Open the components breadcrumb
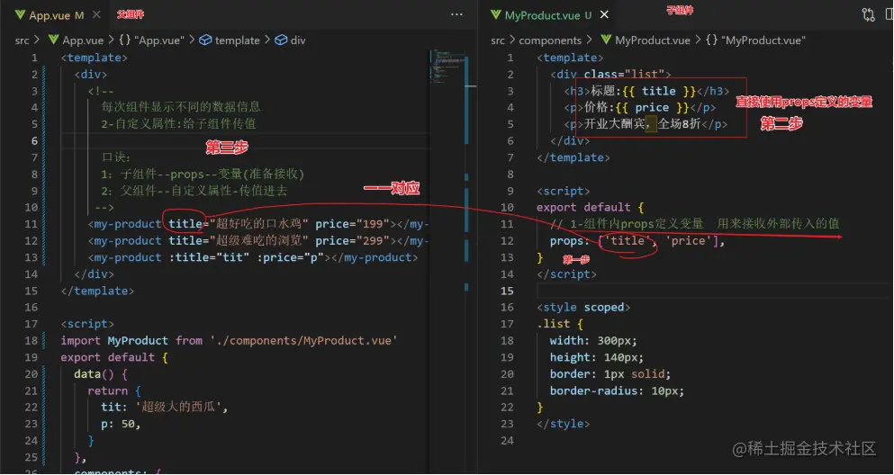This screenshot has height=475, width=894. click(x=549, y=40)
